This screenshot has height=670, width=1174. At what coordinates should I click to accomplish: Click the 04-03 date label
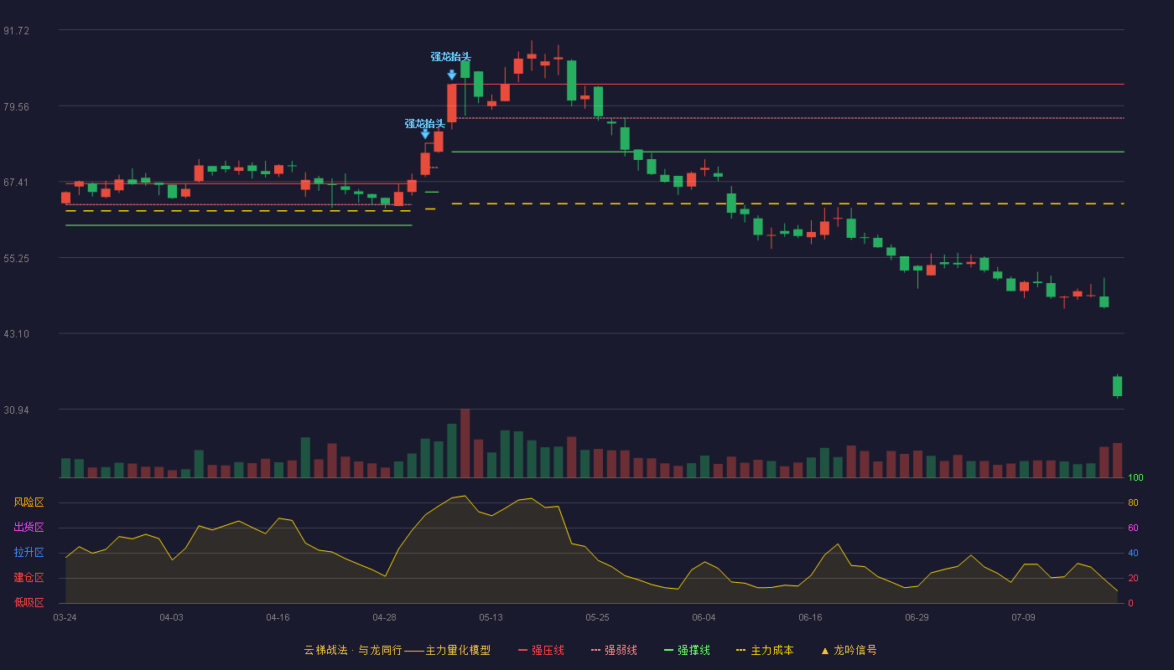(171, 617)
